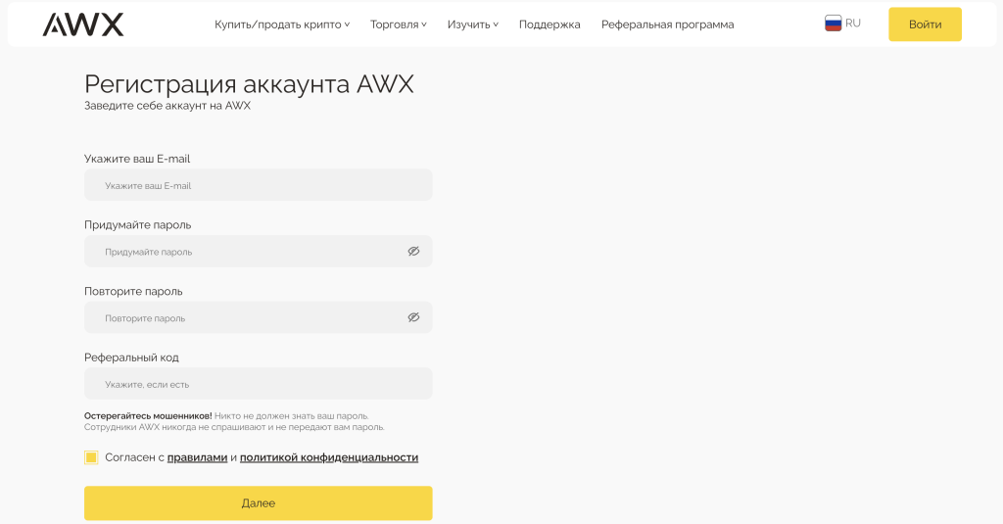This screenshot has width=1003, height=524.
Task: Open 'политикой конфиденциальности' link
Action: (x=329, y=457)
